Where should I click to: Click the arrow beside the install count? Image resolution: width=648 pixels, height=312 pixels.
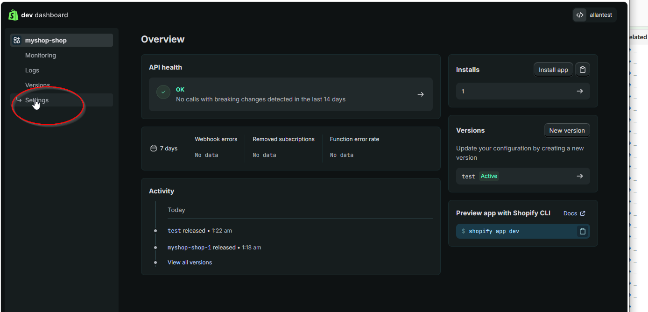coord(580,91)
